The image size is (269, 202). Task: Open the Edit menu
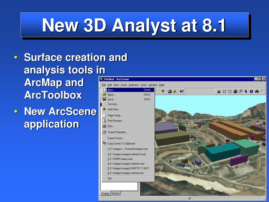[x=110, y=85]
